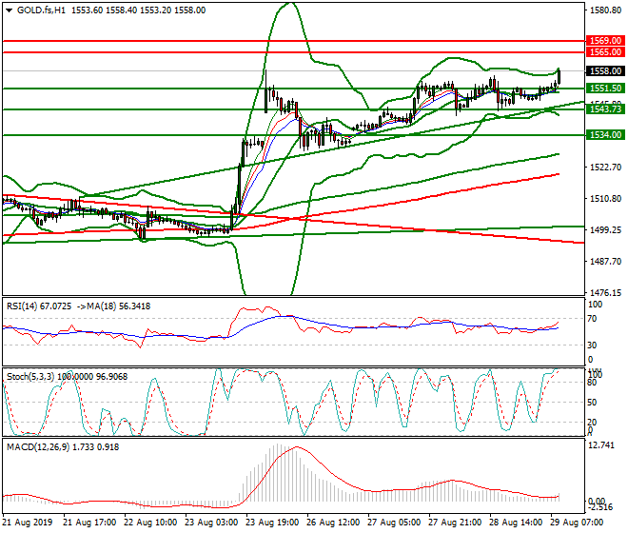This screenshot has height=533, width=628.
Task: Select the latest green candle at 1558
Action: (559, 76)
